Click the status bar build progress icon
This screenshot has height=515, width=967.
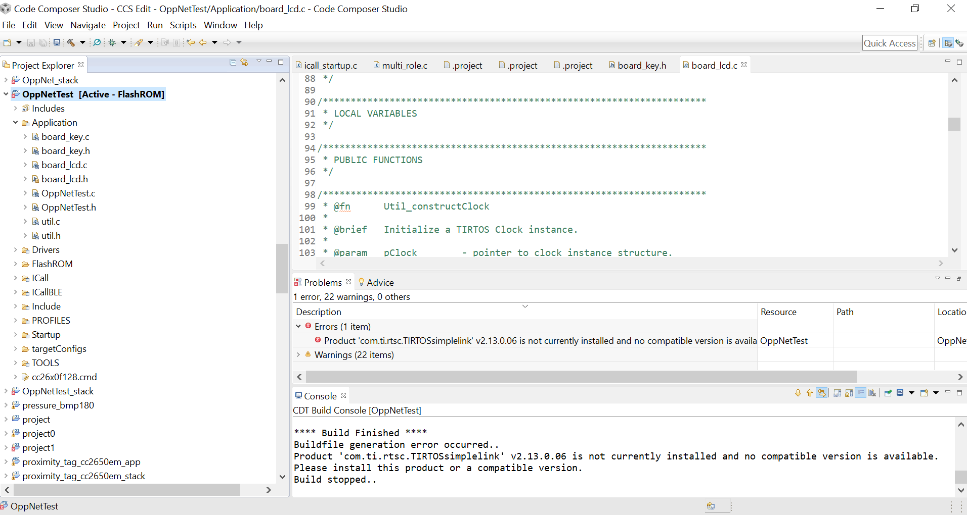[711, 506]
